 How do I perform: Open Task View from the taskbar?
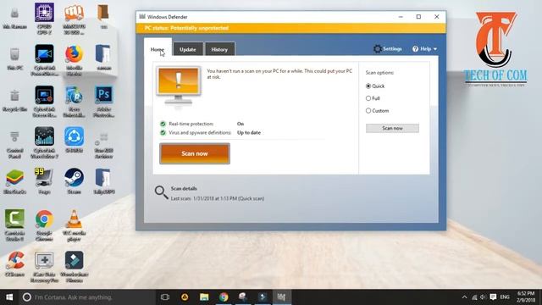tap(165, 297)
